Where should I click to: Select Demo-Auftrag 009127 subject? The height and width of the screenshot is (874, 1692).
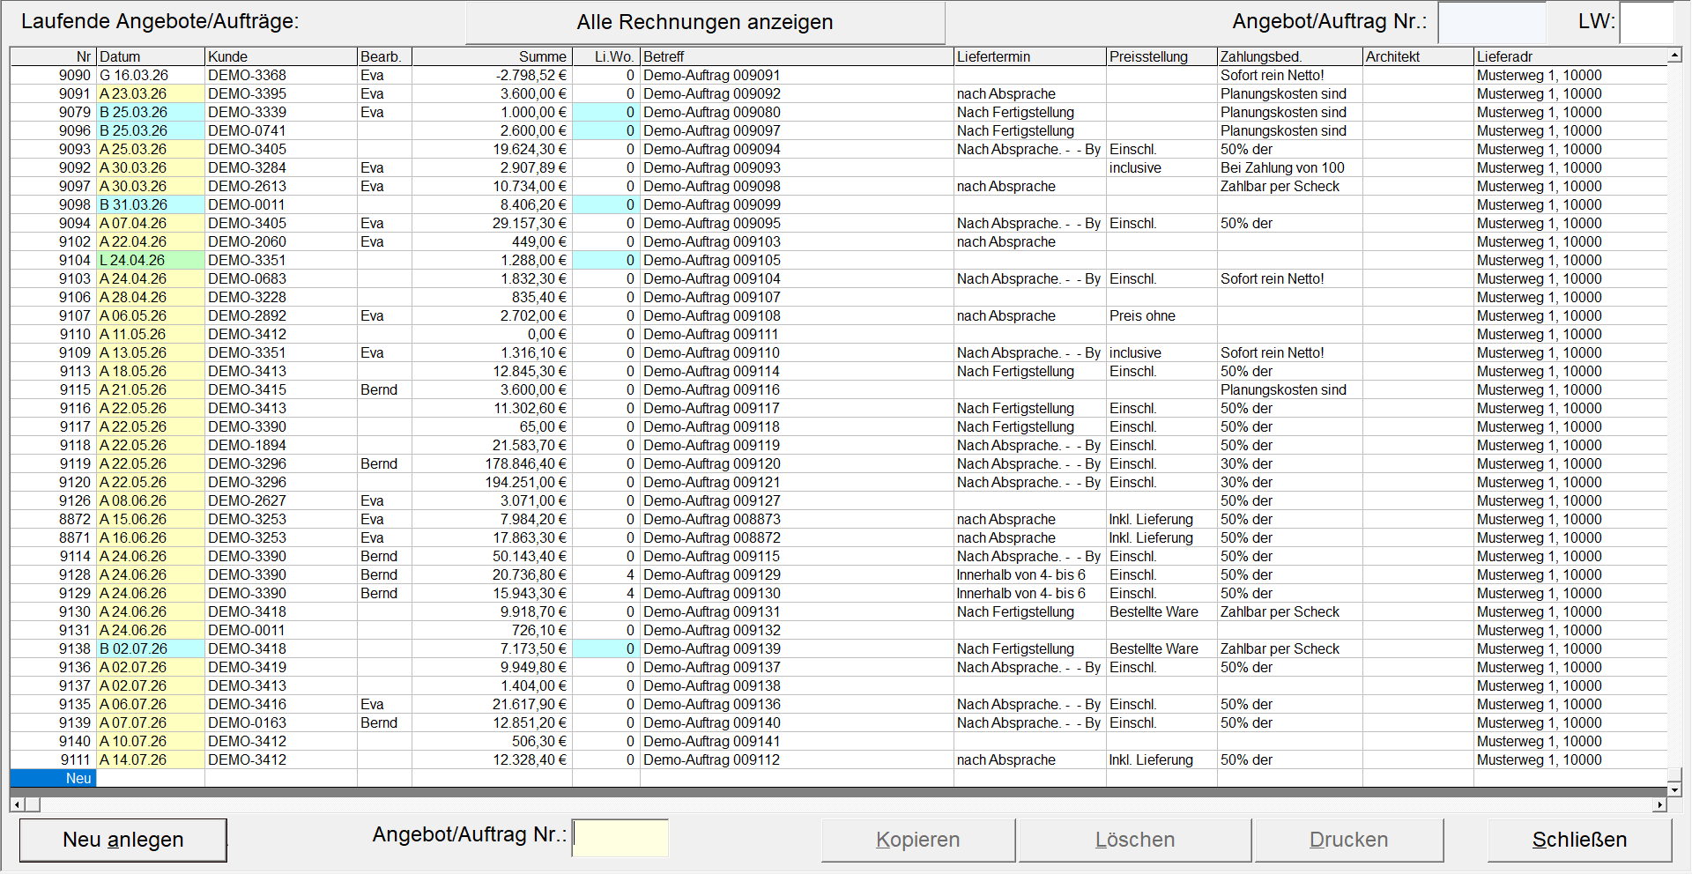(797, 501)
